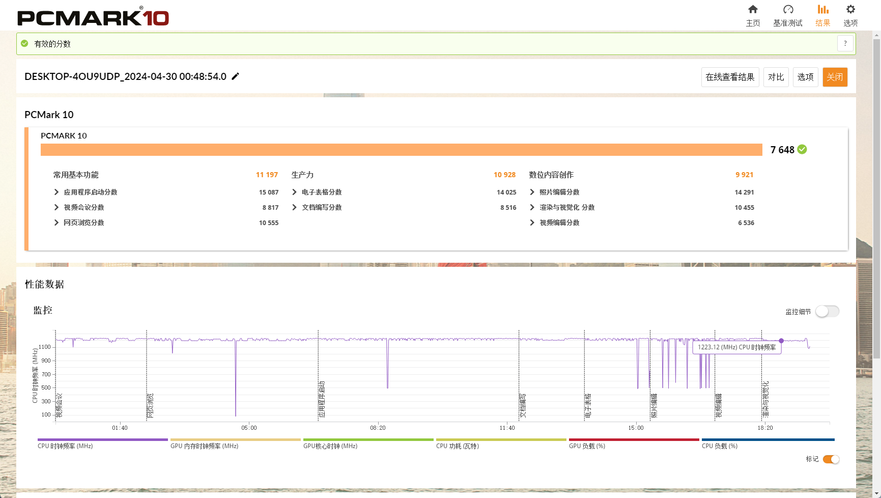Viewport: 881px width, 498px height.
Task: Click the pencil icon to rename result
Action: [235, 76]
